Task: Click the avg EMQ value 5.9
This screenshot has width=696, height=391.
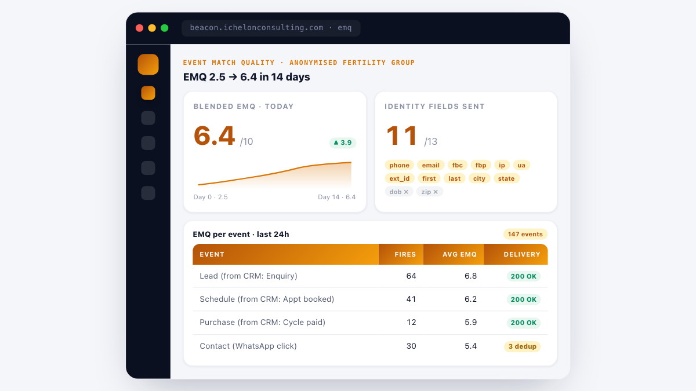Action: tap(471, 323)
